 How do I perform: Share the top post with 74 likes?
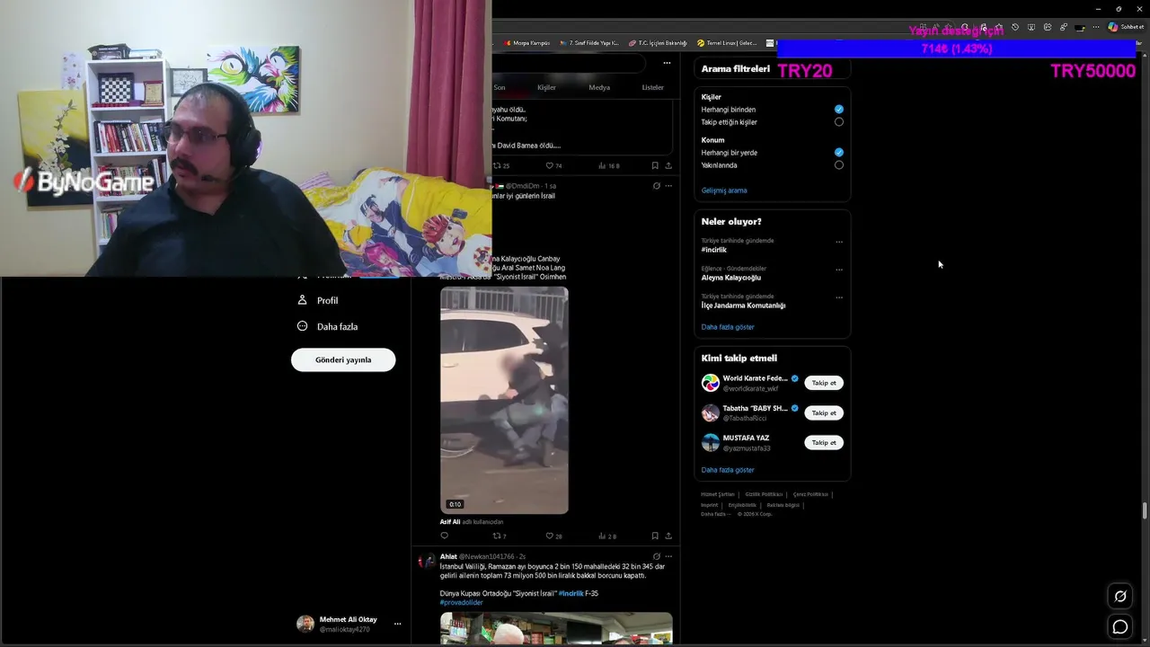[x=668, y=165]
